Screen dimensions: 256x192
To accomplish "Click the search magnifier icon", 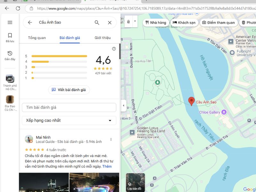I will click(97, 22).
